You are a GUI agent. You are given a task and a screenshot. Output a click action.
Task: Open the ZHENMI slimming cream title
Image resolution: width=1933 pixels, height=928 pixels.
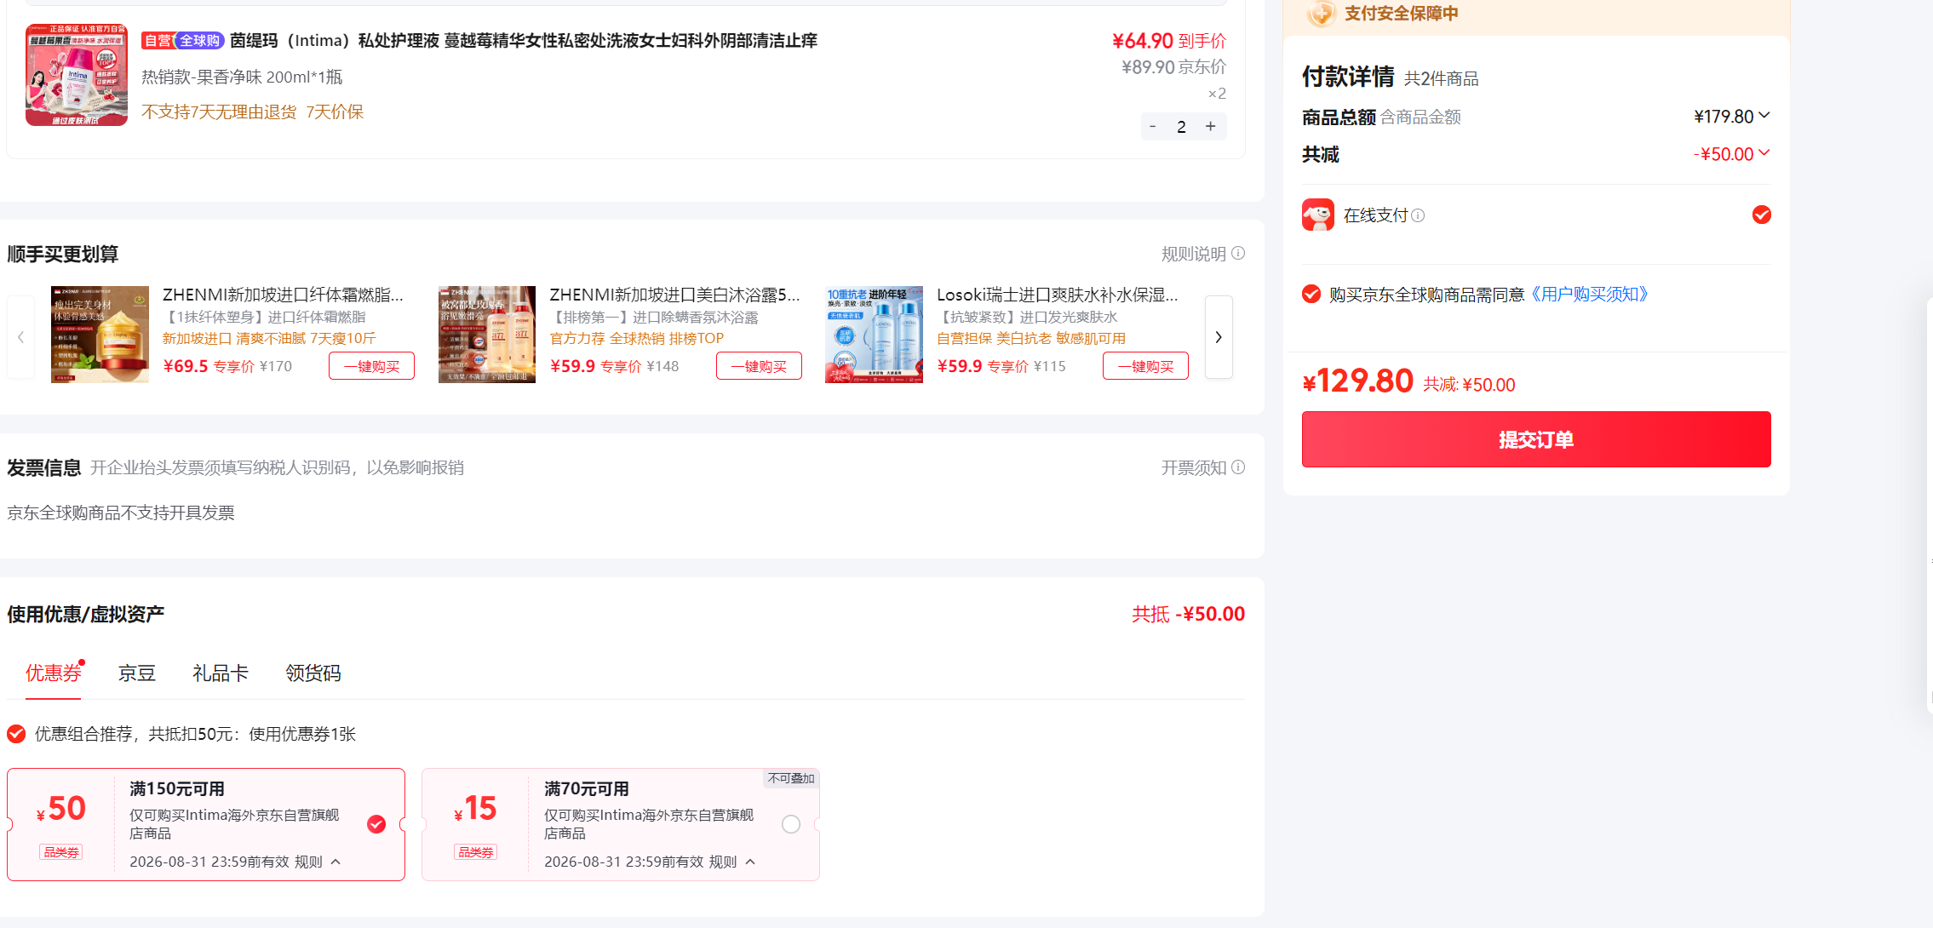coord(283,295)
